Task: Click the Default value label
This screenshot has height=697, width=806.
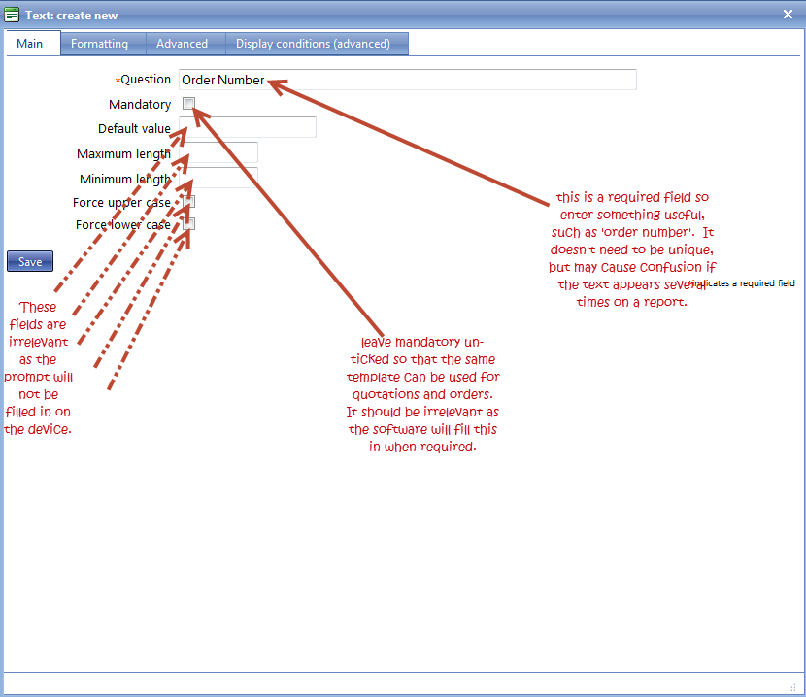Action: (134, 128)
